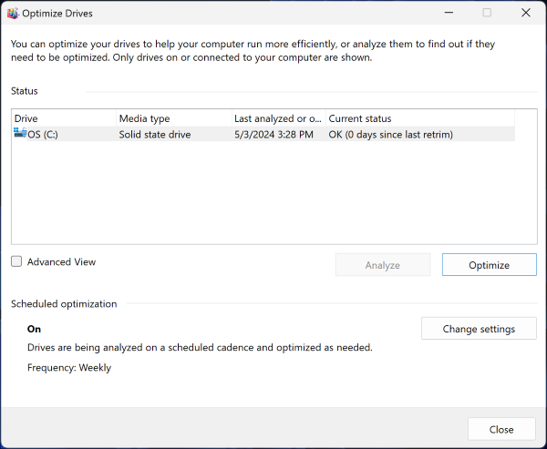Screen dimensions: 547x449
Task: Click the OK (0 days since last retrim) status
Action: [x=390, y=135]
